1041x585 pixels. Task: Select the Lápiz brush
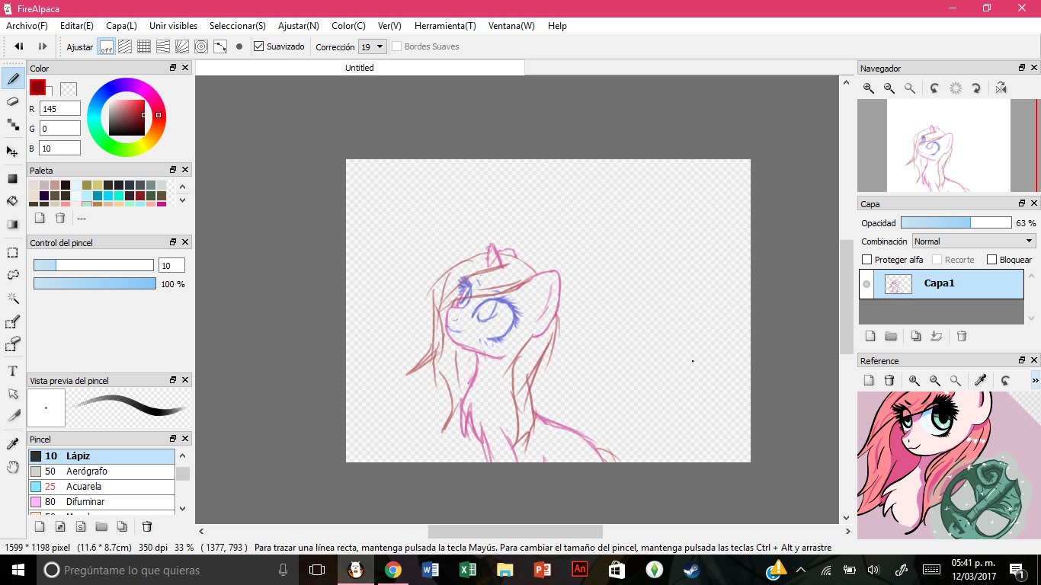point(101,456)
